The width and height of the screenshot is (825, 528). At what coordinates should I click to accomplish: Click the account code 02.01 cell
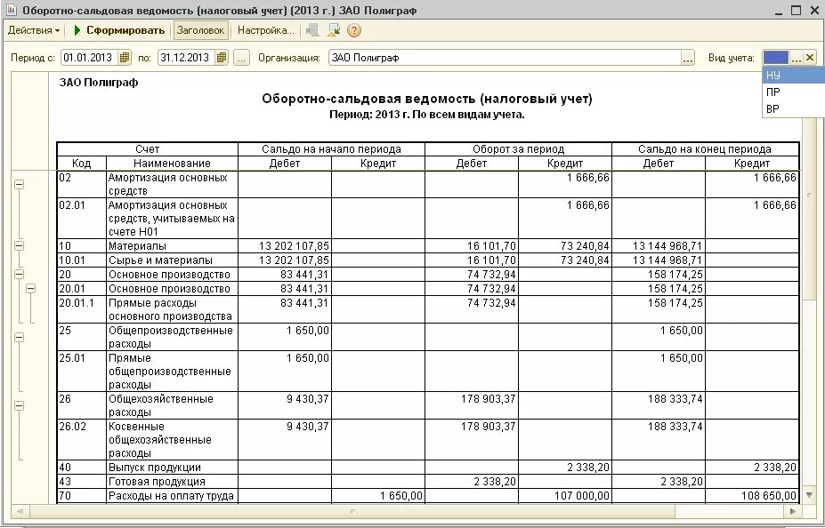[82, 218]
